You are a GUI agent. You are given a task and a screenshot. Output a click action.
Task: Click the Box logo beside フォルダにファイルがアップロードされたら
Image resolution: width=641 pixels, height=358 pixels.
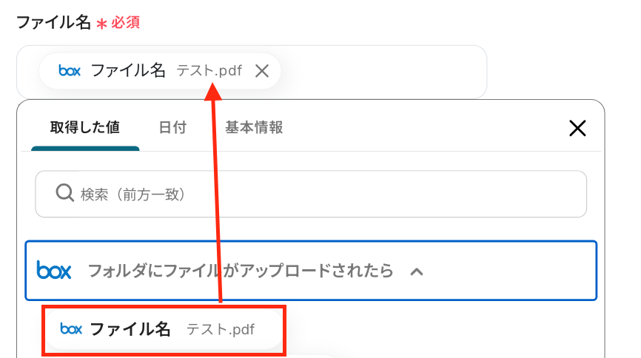pyautogui.click(x=54, y=271)
